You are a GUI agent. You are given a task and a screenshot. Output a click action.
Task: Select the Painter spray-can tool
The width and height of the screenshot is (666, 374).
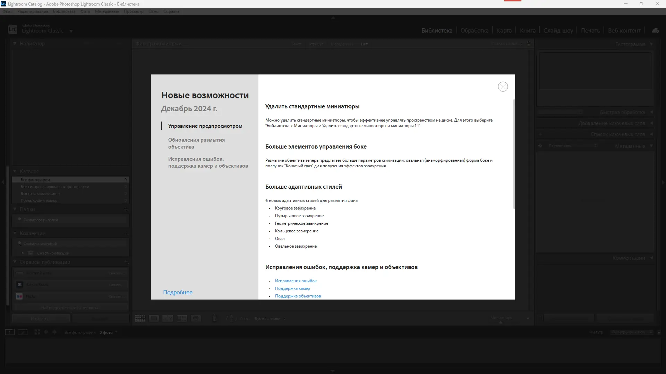click(x=214, y=318)
